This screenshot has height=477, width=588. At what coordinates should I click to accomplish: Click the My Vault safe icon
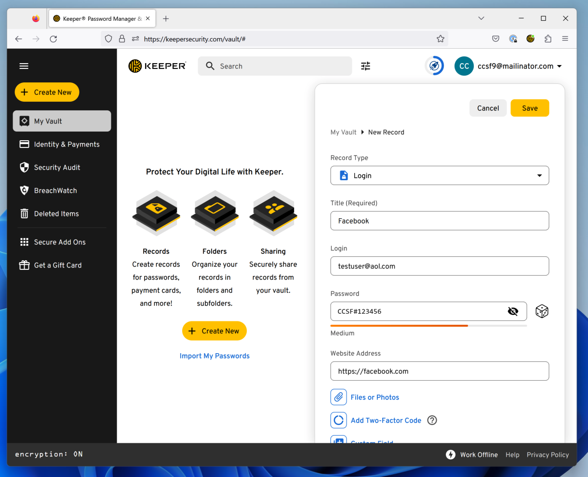24,121
